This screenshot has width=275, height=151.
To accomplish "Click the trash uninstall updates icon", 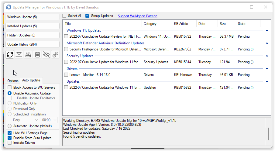I will point(37,54).
